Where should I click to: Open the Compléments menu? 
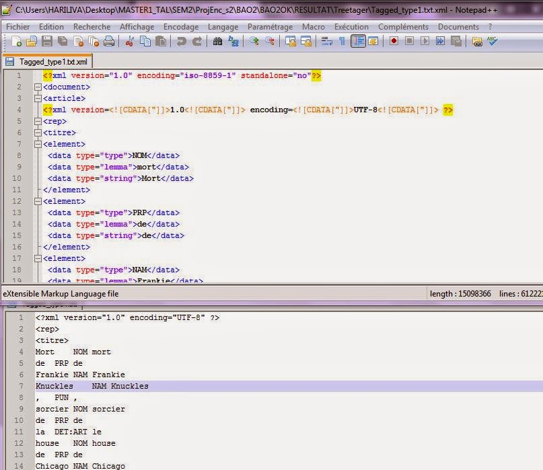[403, 27]
